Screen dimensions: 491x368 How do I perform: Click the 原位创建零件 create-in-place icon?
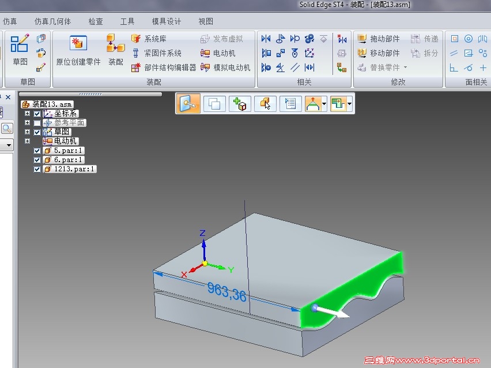[78, 43]
